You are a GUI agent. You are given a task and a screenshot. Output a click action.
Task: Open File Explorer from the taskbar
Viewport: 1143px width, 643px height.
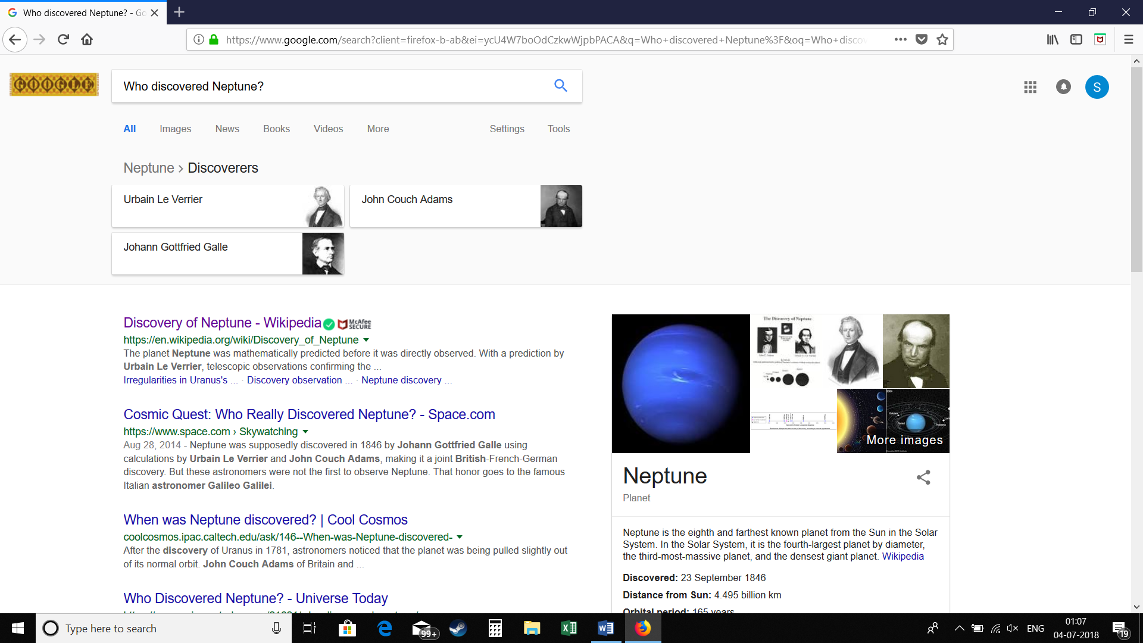pyautogui.click(x=532, y=628)
